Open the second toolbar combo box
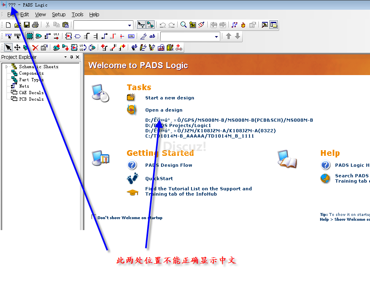Viewport: 370px width, 293px height. point(190,37)
